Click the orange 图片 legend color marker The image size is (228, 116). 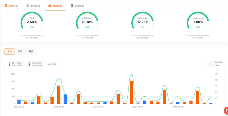pyautogui.click(x=10, y=64)
